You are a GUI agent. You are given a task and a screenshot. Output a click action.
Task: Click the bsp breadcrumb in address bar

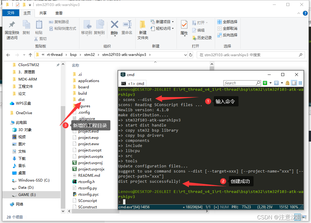(73, 55)
